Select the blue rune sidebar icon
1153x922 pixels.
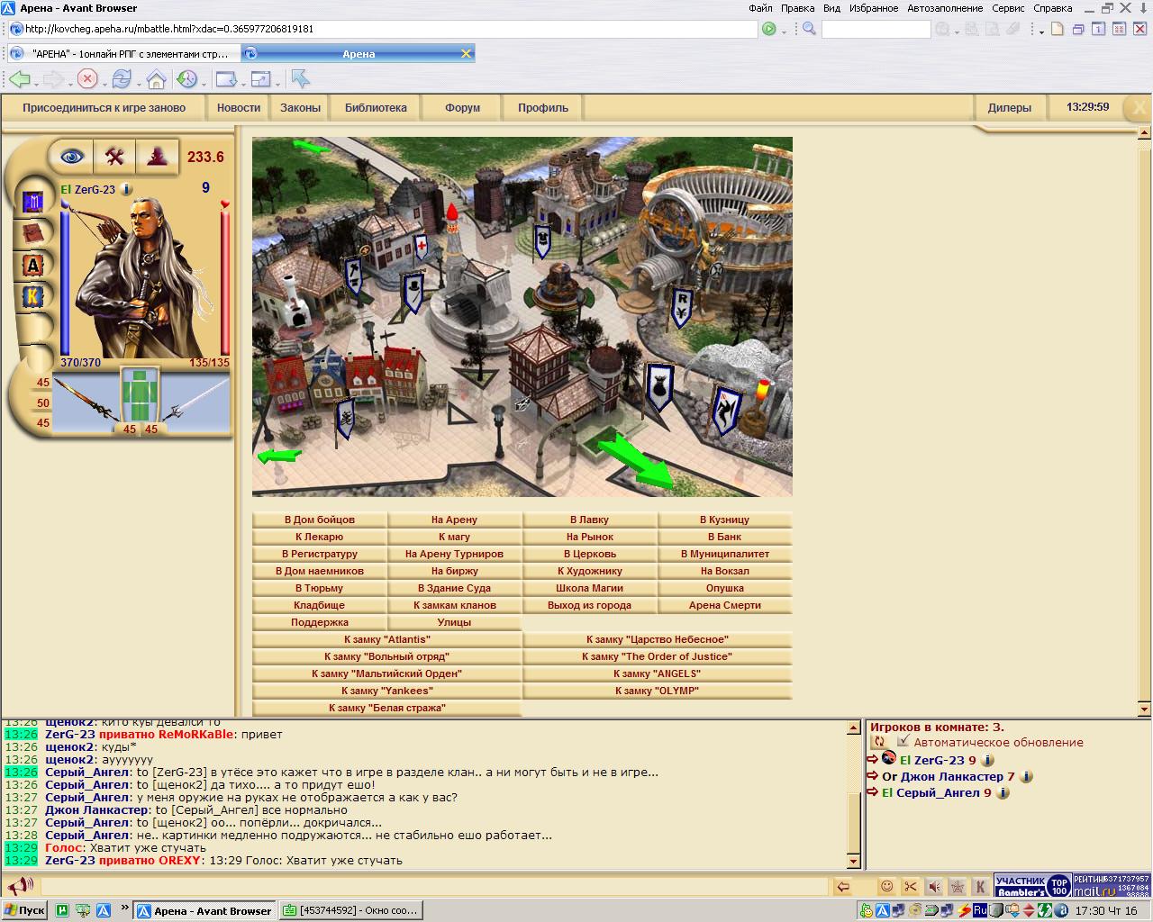pyautogui.click(x=33, y=203)
